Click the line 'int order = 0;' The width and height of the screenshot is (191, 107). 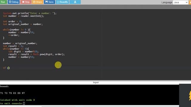pyautogui.click(x=13, y=21)
